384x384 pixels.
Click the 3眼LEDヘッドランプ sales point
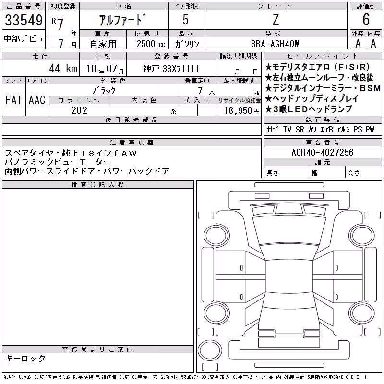coord(309,109)
